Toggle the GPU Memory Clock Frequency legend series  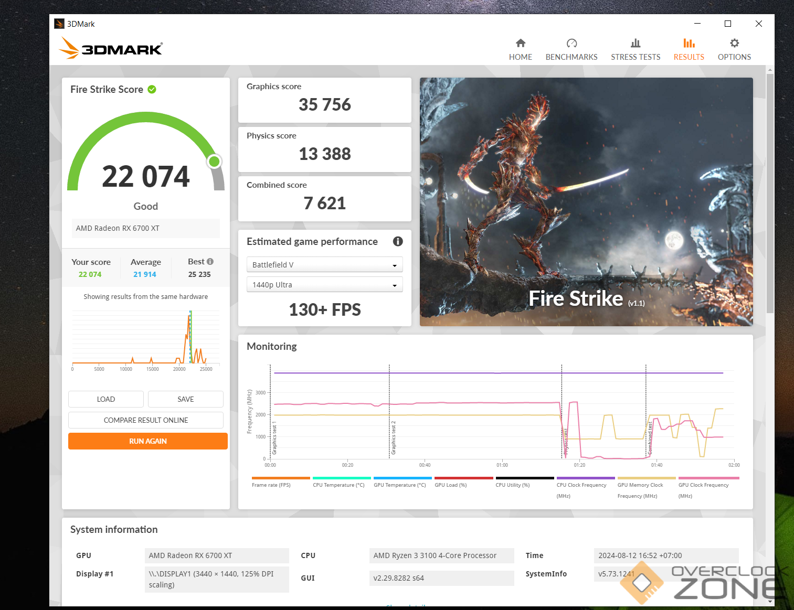point(647,488)
